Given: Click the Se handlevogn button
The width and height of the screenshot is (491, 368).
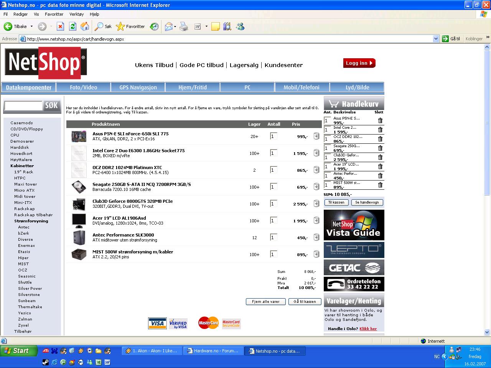Looking at the screenshot, I should pos(367,202).
